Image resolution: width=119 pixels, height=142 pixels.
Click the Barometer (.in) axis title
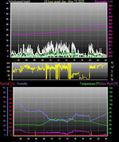103,2
